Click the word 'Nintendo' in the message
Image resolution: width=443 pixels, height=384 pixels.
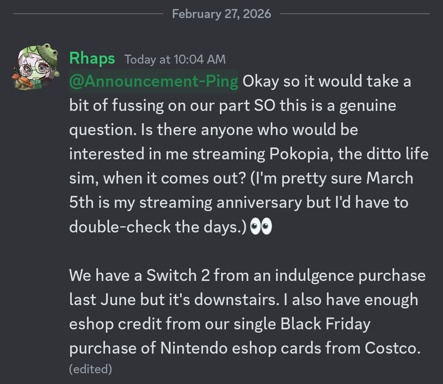click(194, 348)
